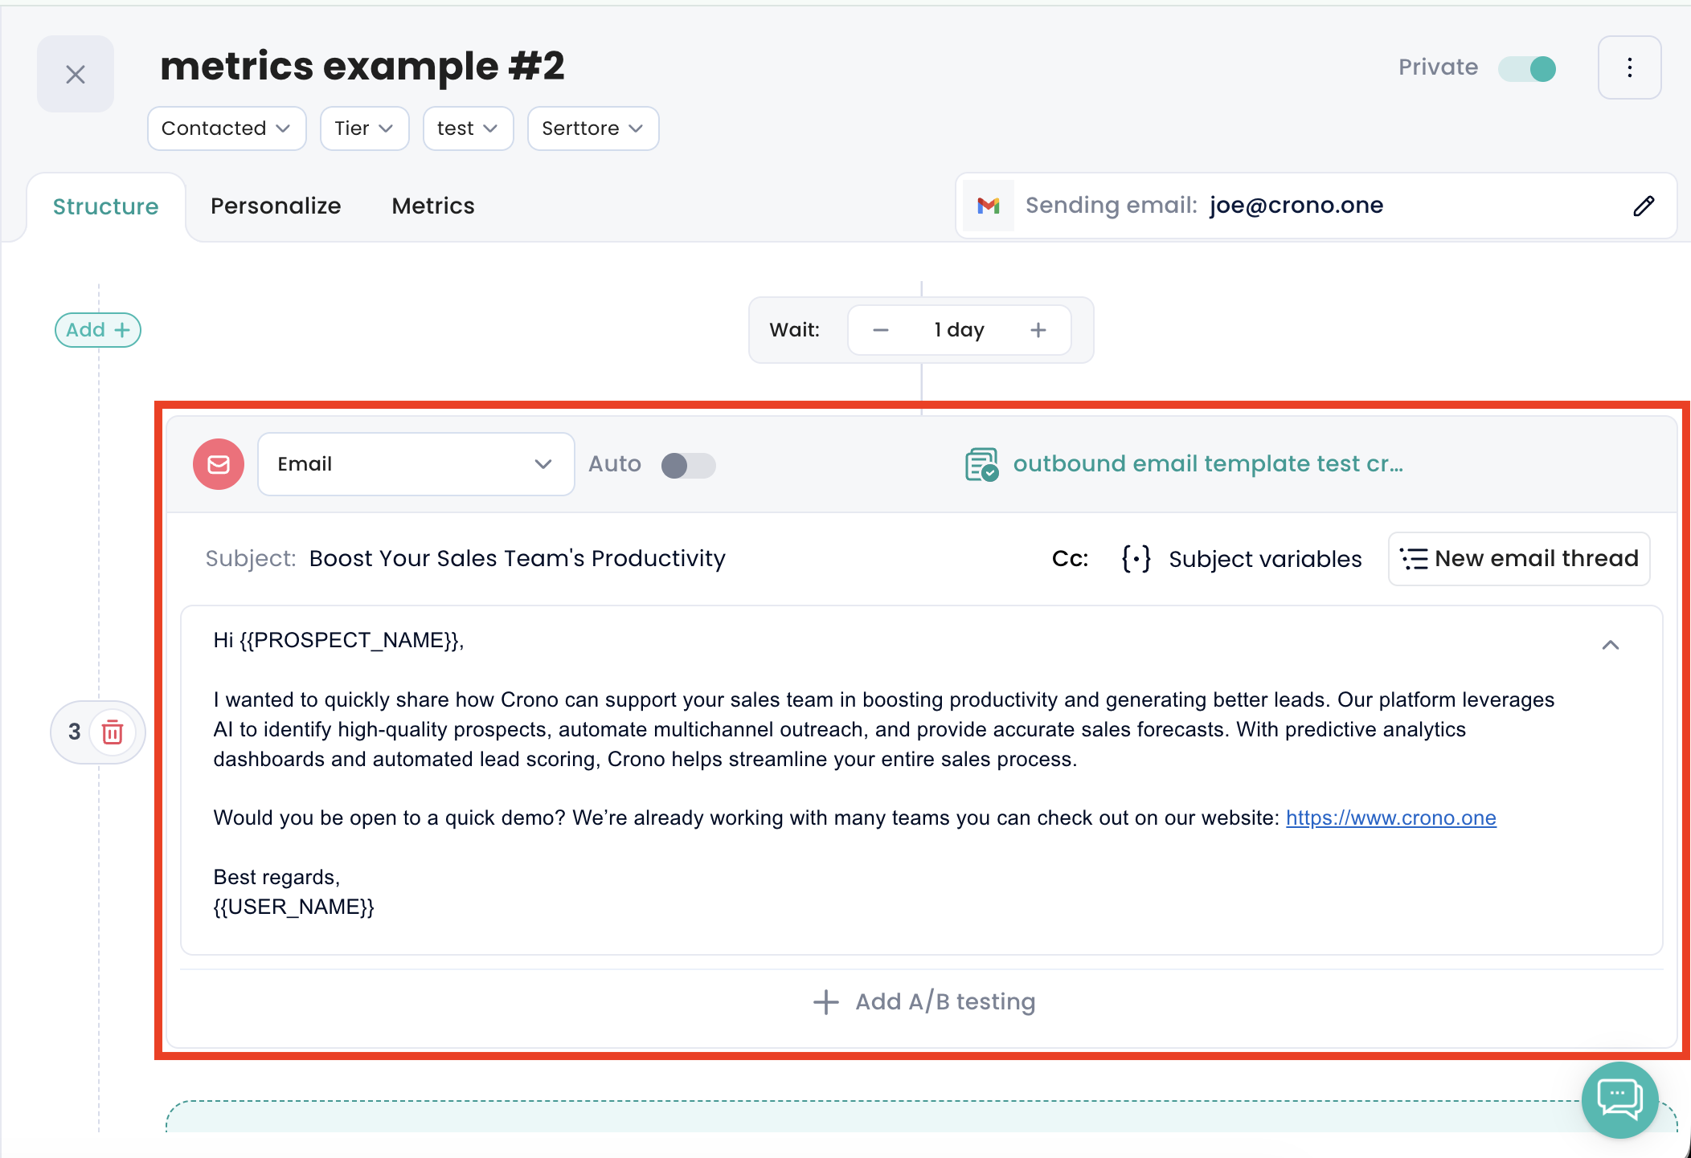Delete step 3 with the trash icon
The width and height of the screenshot is (1691, 1158).
113,732
